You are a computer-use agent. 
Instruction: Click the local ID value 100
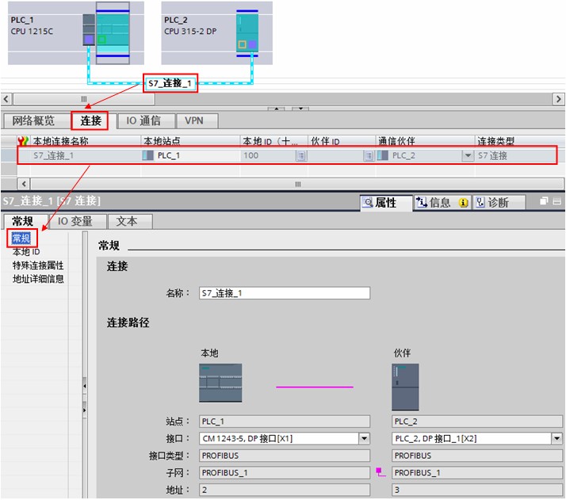tap(250, 155)
